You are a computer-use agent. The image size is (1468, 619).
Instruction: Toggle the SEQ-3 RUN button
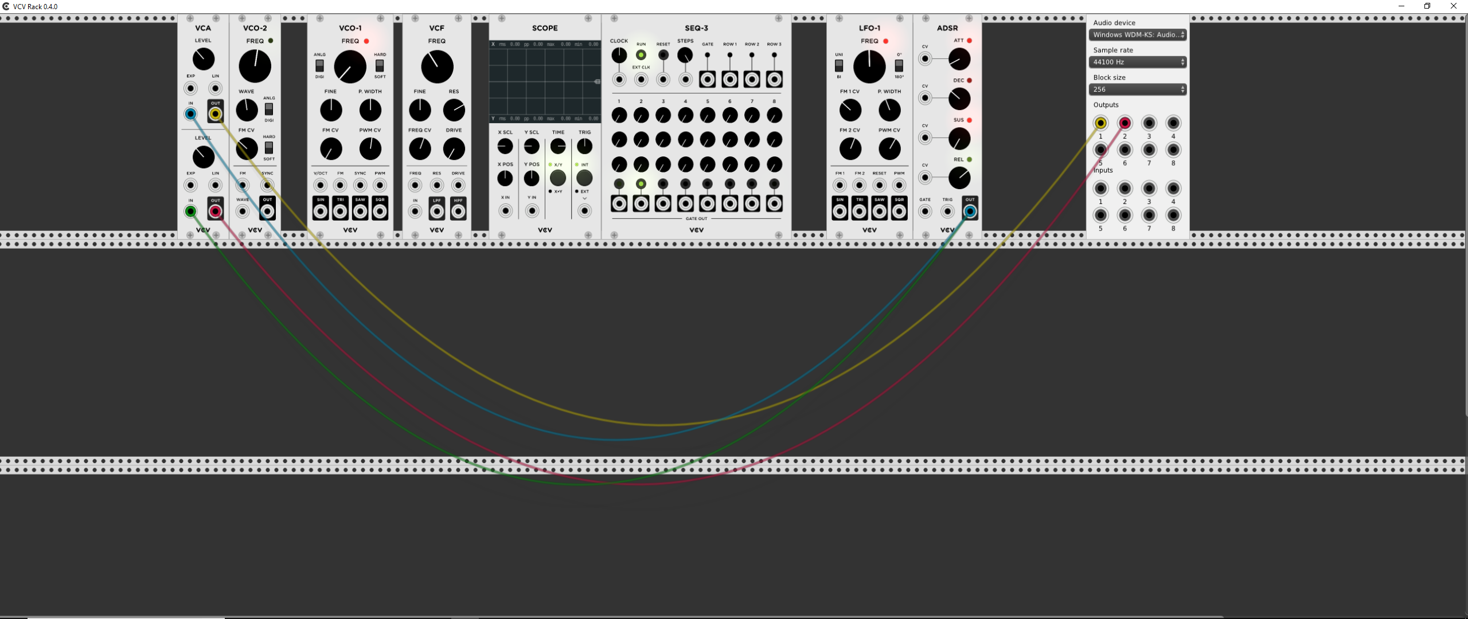point(641,55)
